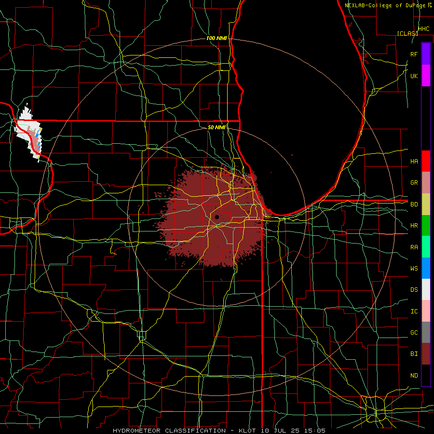Click the RA legend label
The height and width of the screenshot is (434, 434).
(x=414, y=247)
